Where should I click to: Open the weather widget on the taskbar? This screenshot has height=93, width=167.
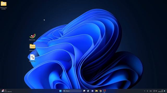(x=7, y=91)
